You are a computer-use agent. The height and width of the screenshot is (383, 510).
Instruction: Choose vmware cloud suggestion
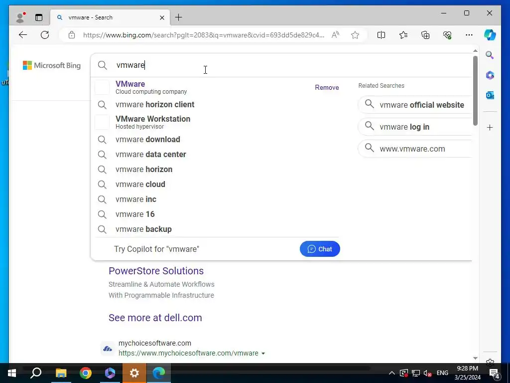[217, 185]
